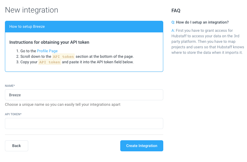Click the blue 'A:' marker in FAQ
Viewport: 247px width, 162px height.
(173, 31)
